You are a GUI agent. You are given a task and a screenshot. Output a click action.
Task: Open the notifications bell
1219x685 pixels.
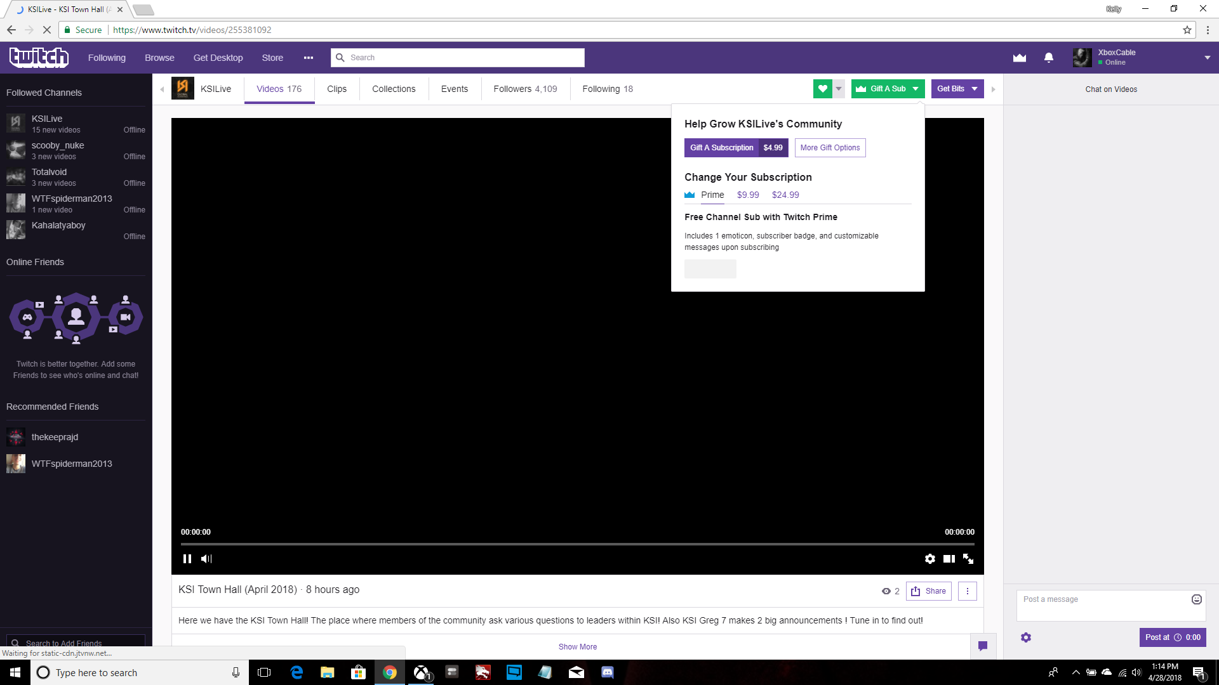[1049, 58]
